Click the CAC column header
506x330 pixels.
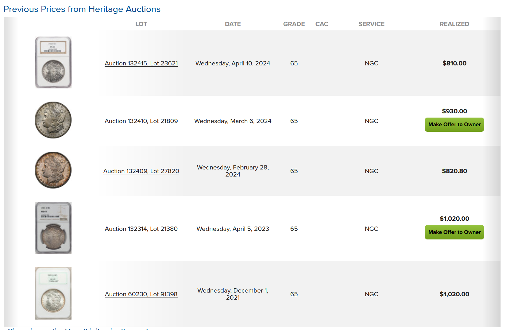(322, 24)
